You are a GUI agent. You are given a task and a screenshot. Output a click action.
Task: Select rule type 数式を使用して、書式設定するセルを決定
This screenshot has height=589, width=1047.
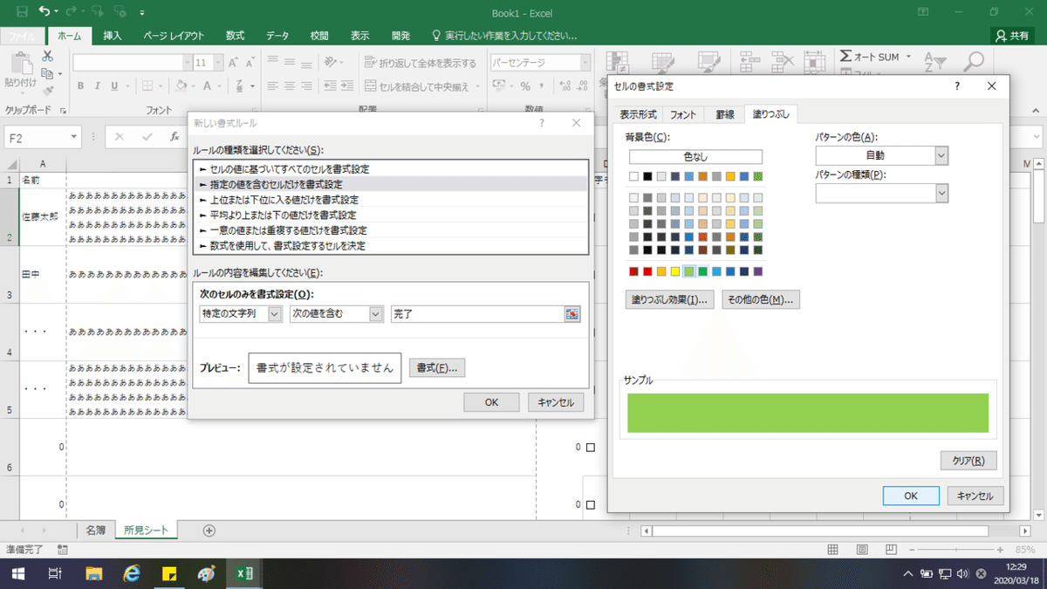(x=390, y=246)
